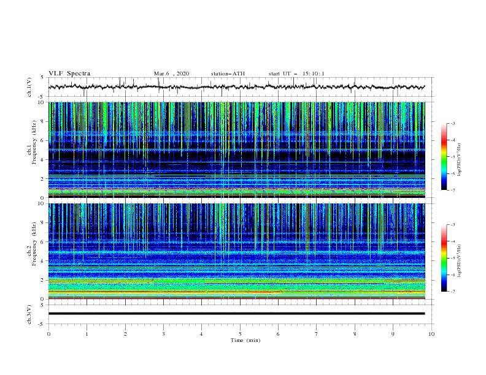Click the 'Time (min)' axis label

click(245, 340)
